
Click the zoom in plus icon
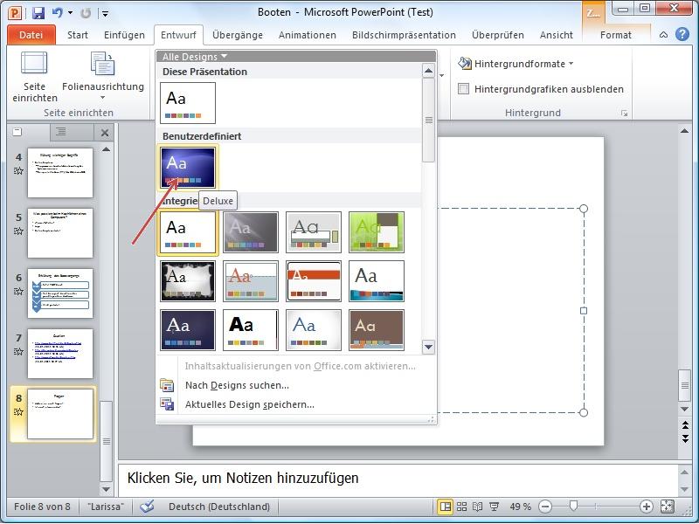646,507
